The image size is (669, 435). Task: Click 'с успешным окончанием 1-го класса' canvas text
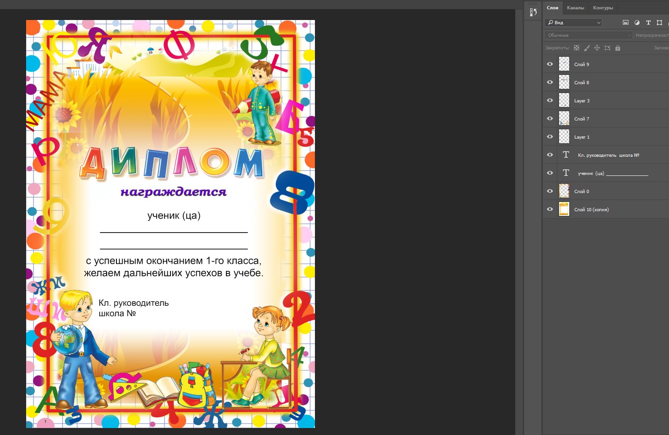coord(174,261)
